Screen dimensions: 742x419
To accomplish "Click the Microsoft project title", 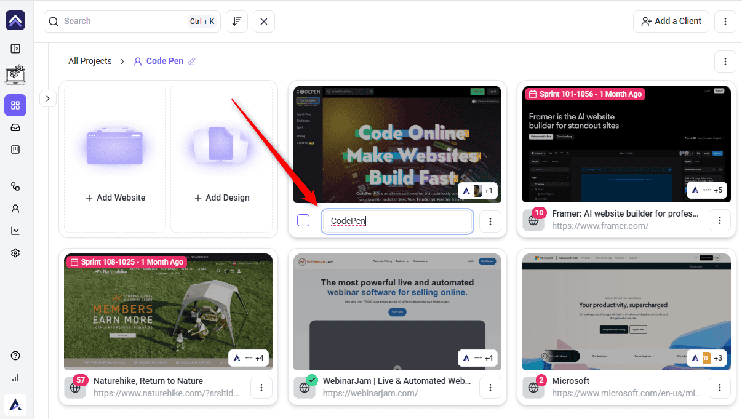I will [570, 381].
